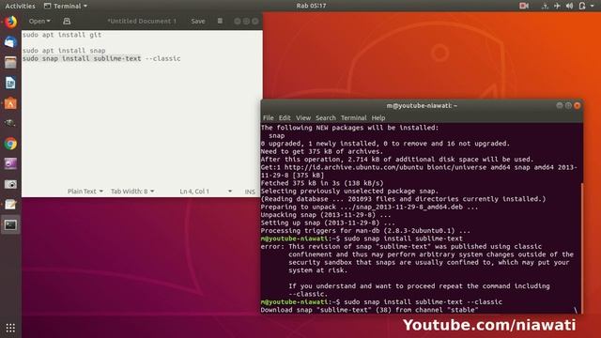Maximize the terminal window

tap(568, 105)
